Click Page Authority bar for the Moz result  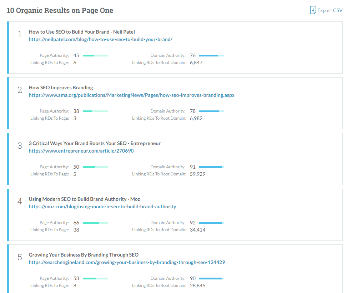(x=95, y=223)
